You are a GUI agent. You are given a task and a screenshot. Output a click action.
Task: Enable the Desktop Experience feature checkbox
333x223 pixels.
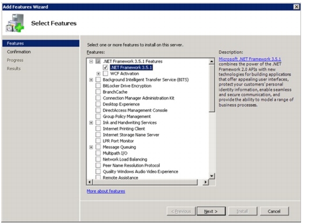point(98,104)
